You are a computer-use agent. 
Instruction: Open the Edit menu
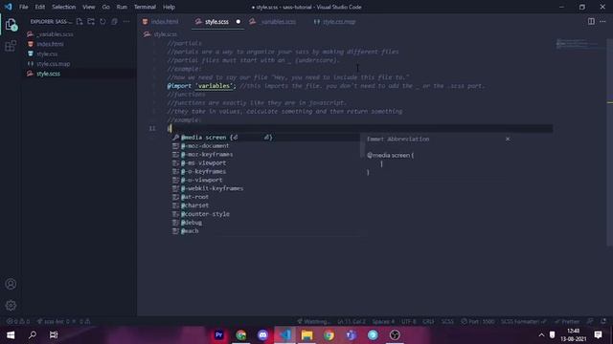(40, 7)
